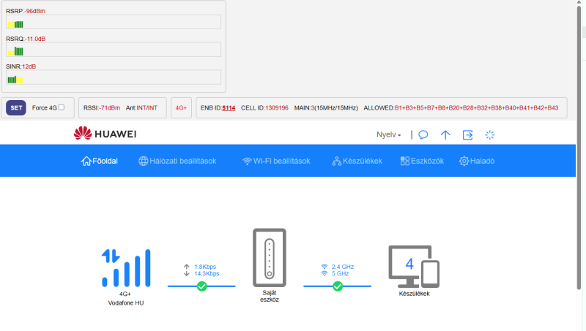Screen dimensions: 586x331
Task: Click the 4G+ signal strength icon
Action: (126, 268)
